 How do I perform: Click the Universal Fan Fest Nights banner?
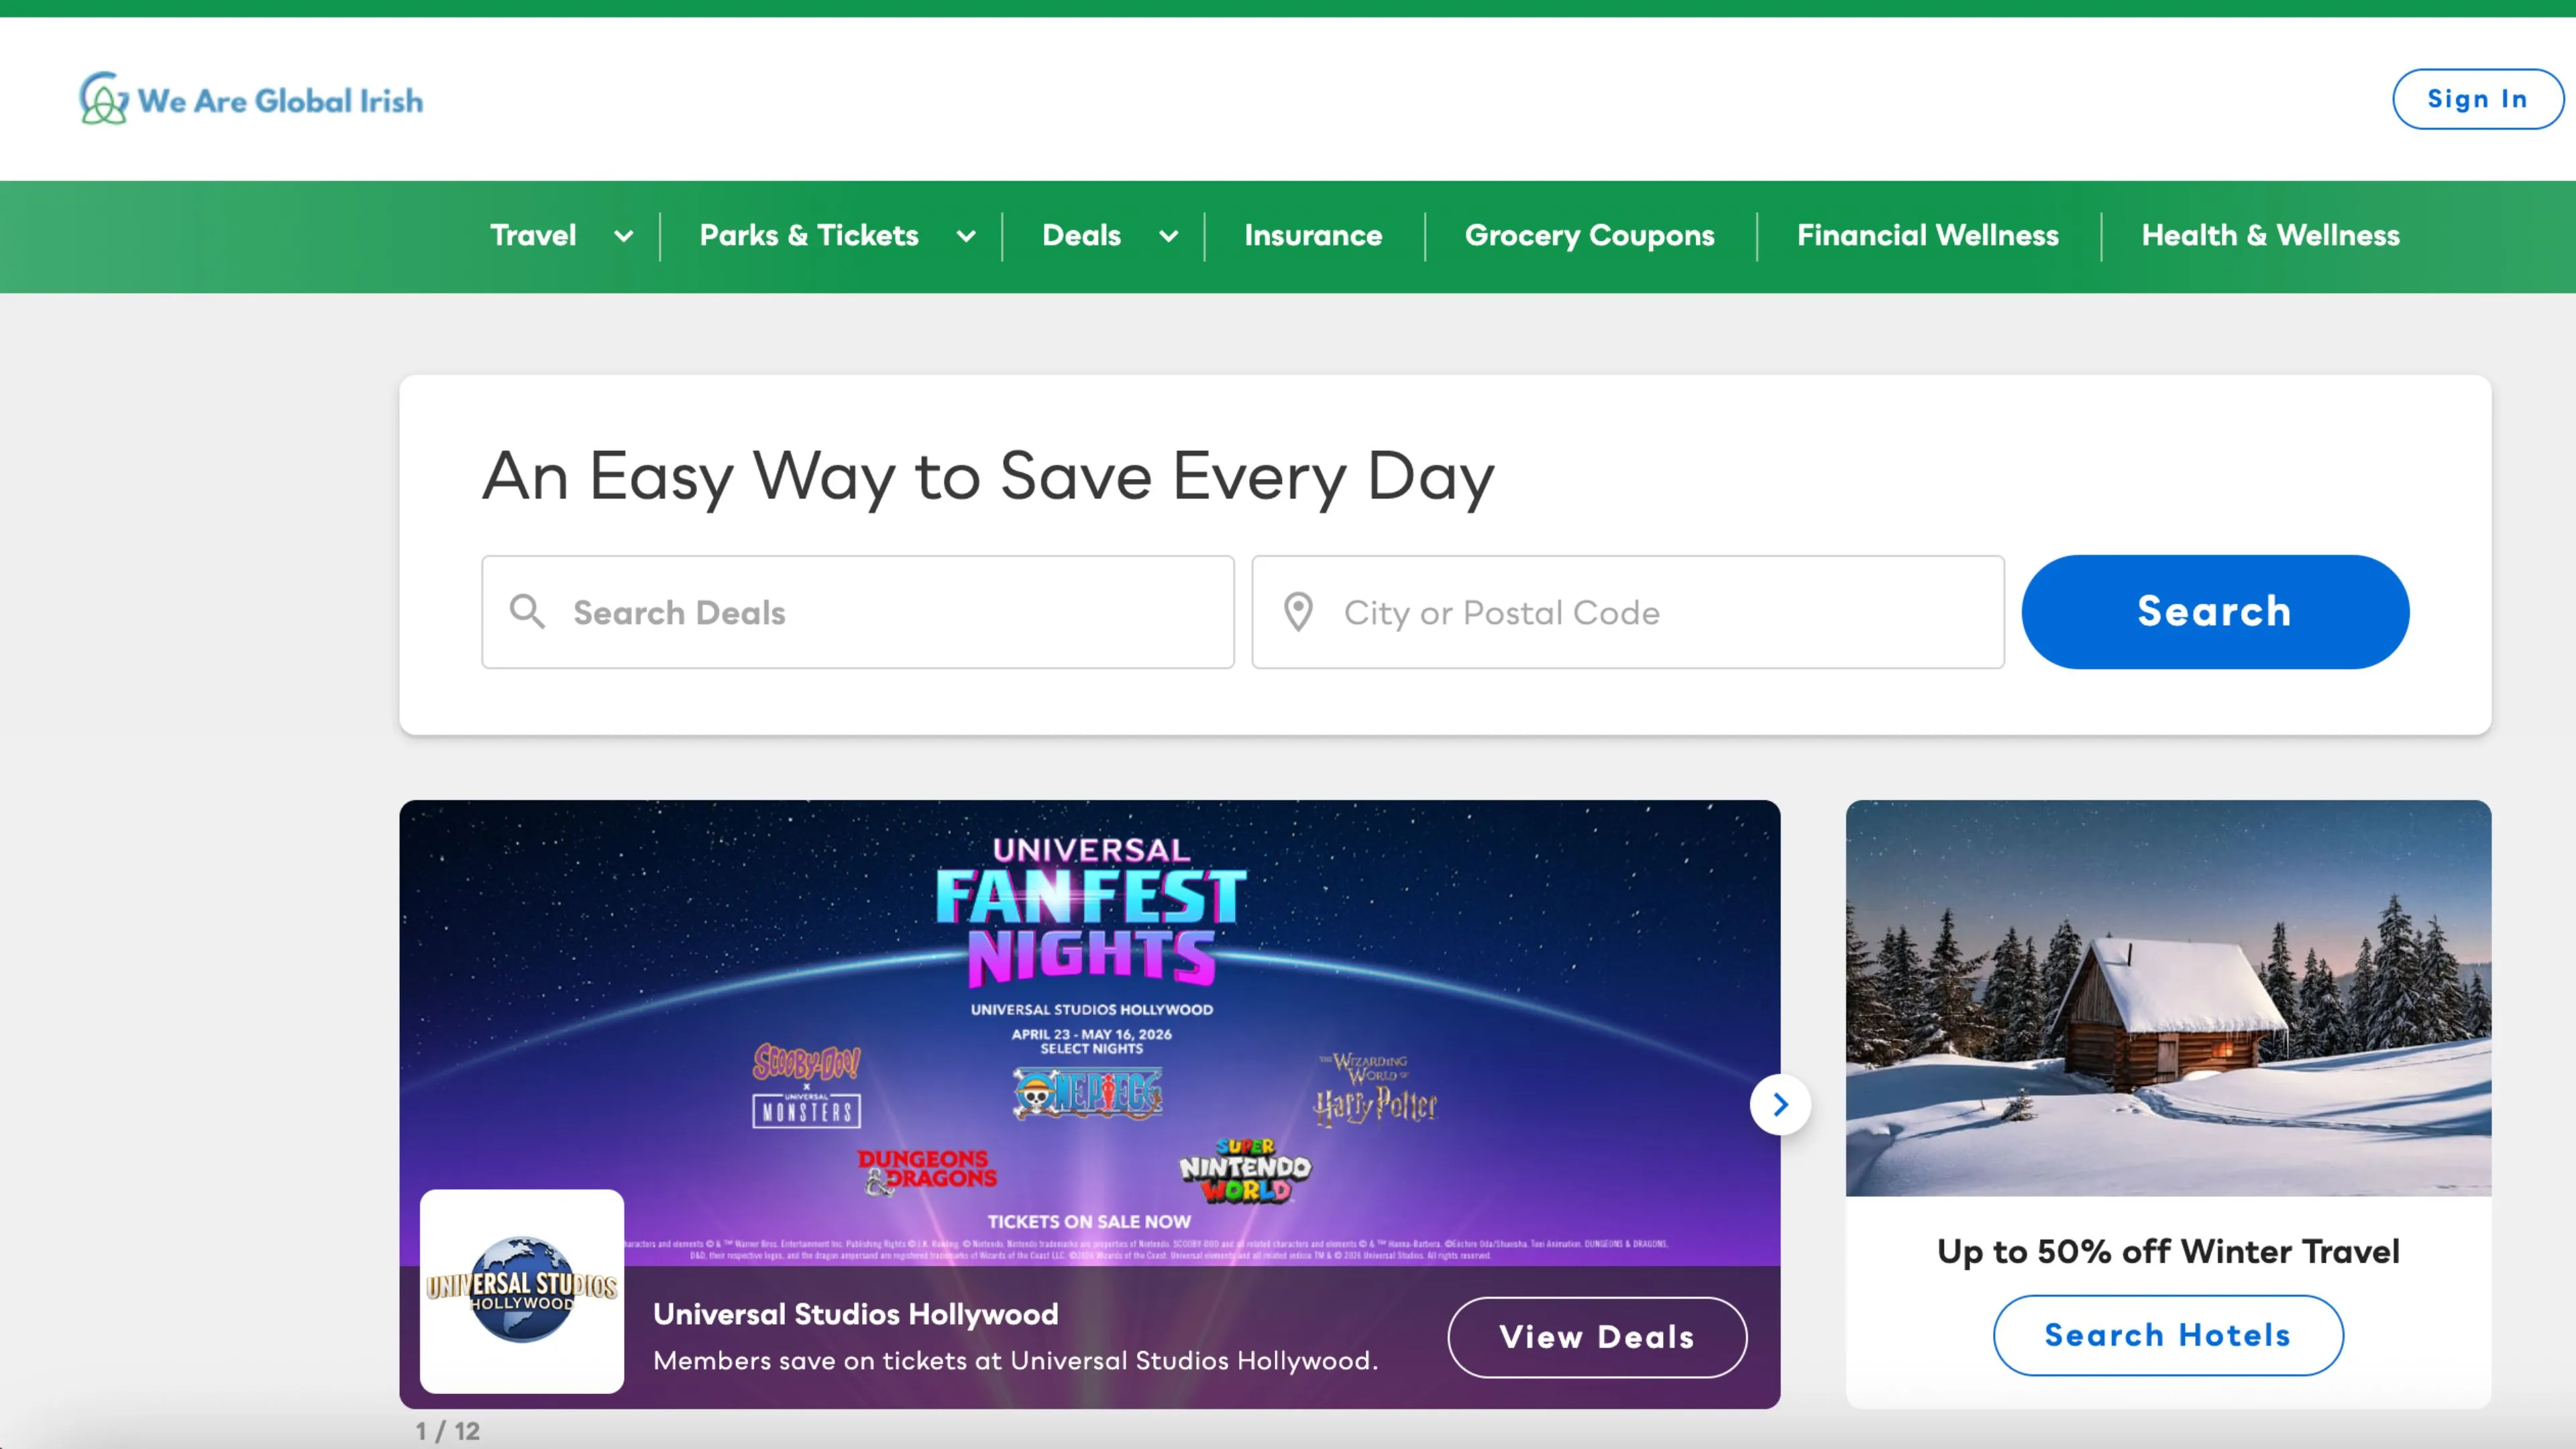(1089, 1000)
